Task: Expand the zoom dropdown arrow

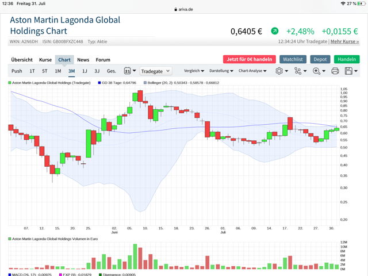Action: click(324, 71)
